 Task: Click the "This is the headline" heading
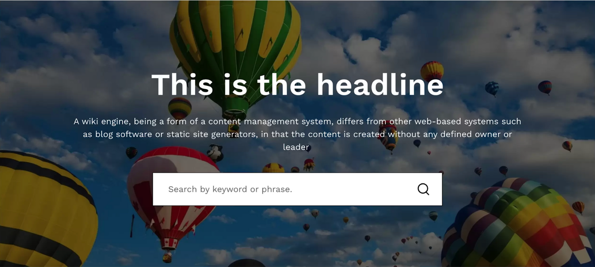297,85
